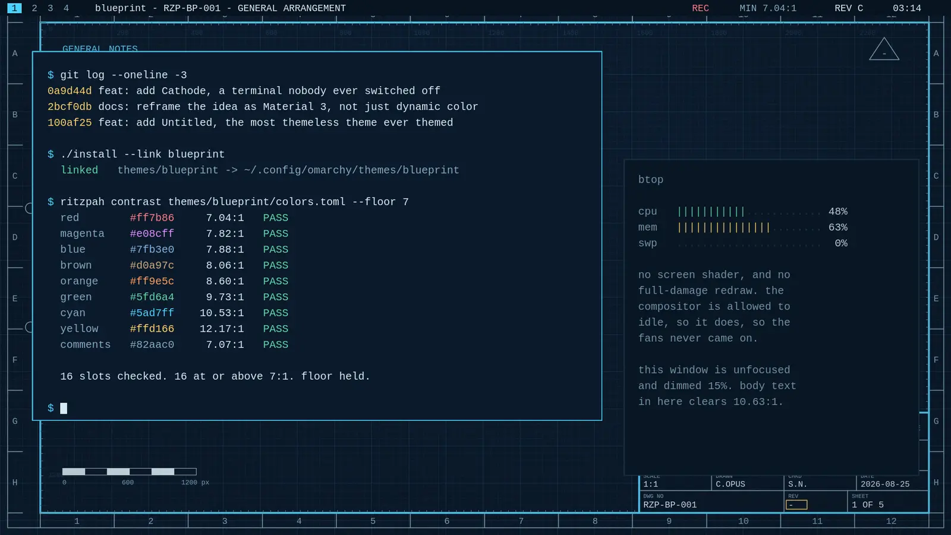The image size is (951, 535).
Task: Click the blueprint RZP-BP-001 title in the top bar
Action: click(x=221, y=8)
